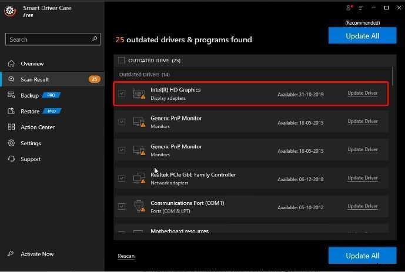Click the Rescan link
This screenshot has height=272, width=405.
[126, 256]
